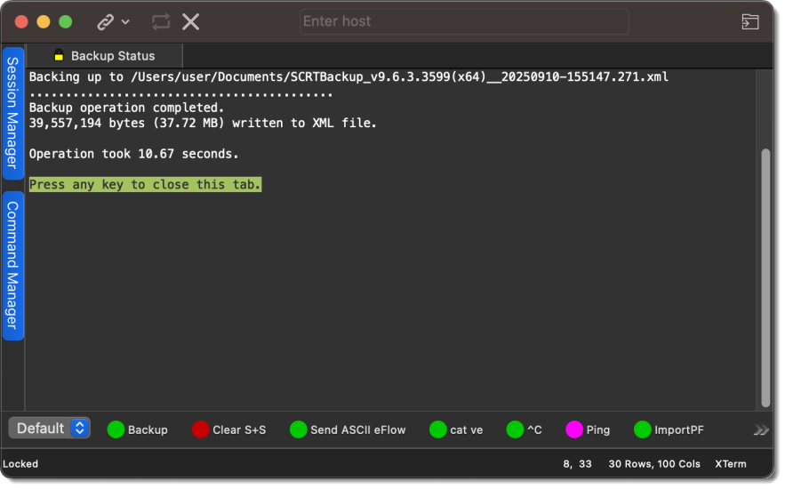Open the Session Manager side tab
The image size is (785, 489).
12,113
